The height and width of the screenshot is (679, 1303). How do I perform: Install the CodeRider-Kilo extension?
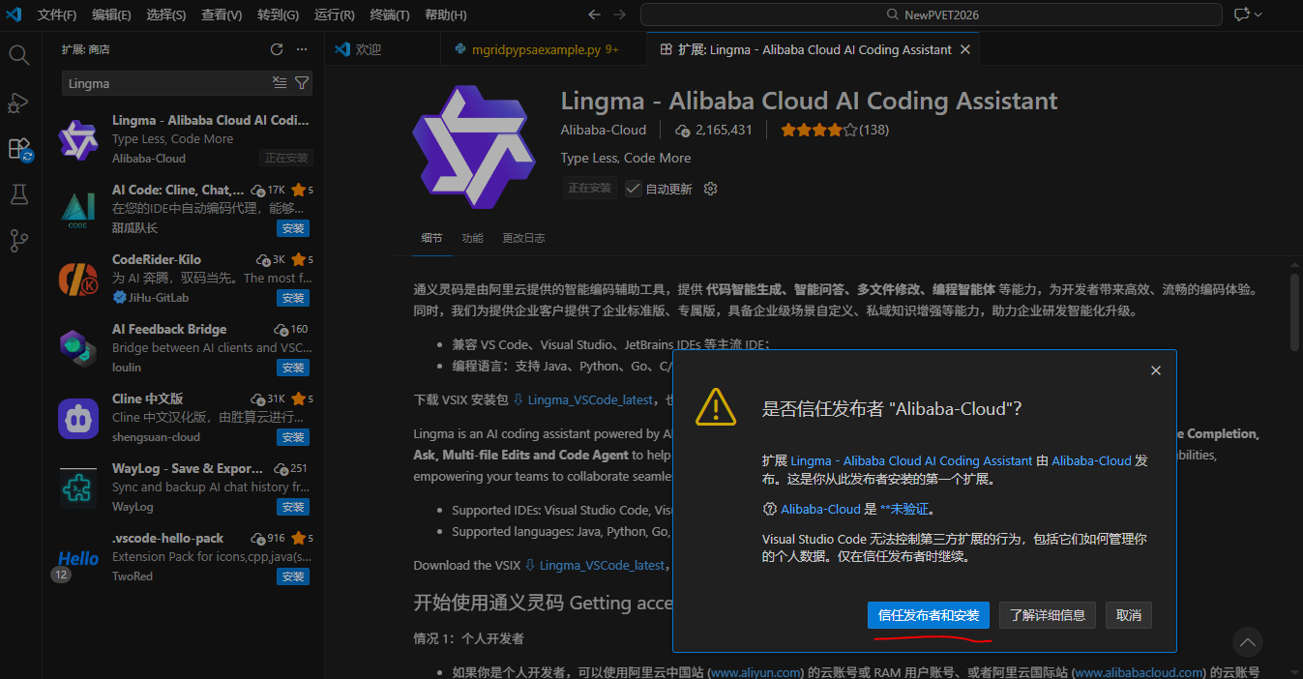[293, 298]
